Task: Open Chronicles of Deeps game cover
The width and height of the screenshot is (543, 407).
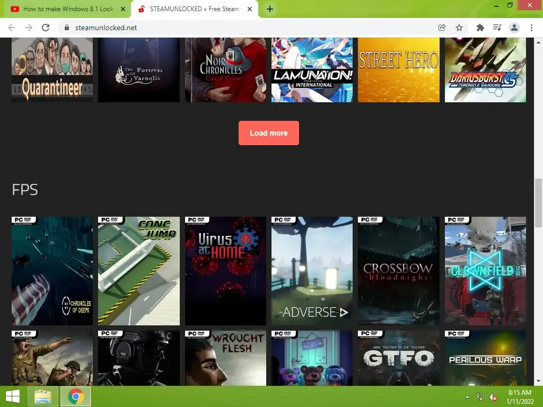Action: 52,271
